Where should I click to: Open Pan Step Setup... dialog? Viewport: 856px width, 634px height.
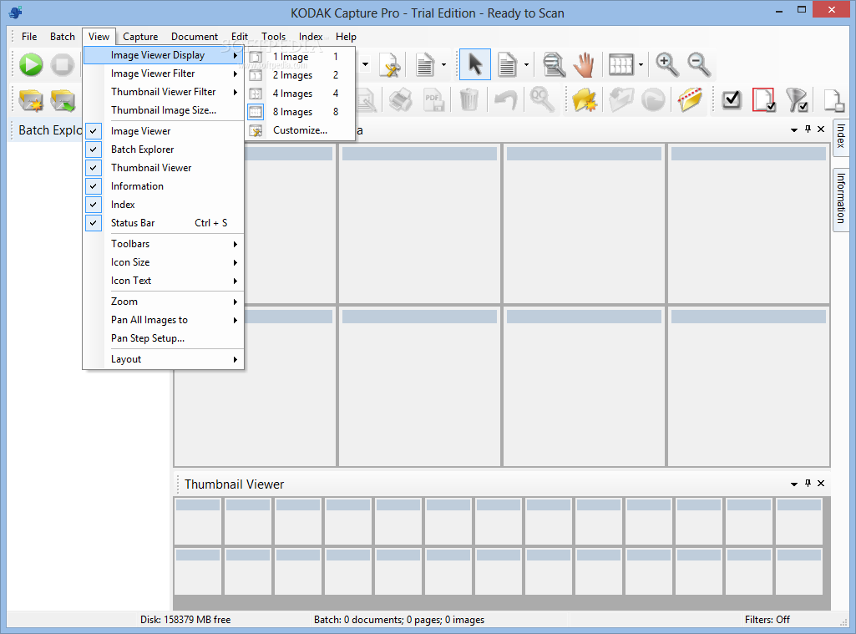coord(163,338)
